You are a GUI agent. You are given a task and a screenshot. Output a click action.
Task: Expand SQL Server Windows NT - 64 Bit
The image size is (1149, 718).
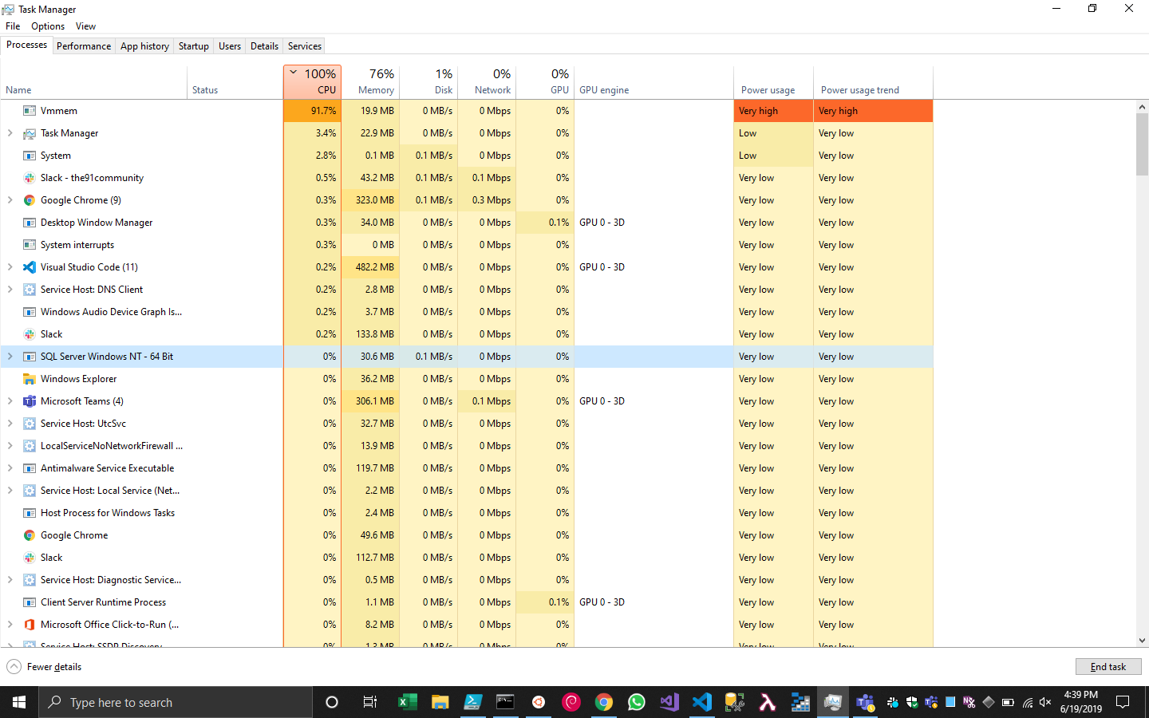click(x=10, y=357)
